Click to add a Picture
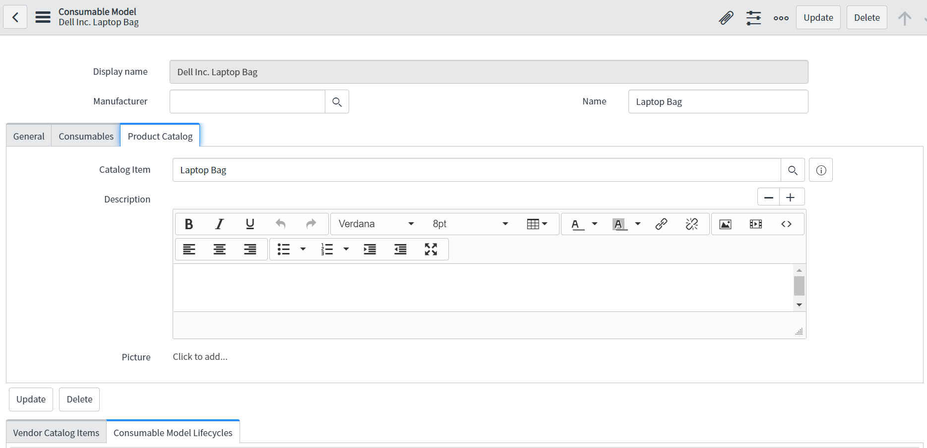This screenshot has height=448, width=927. (x=200, y=356)
